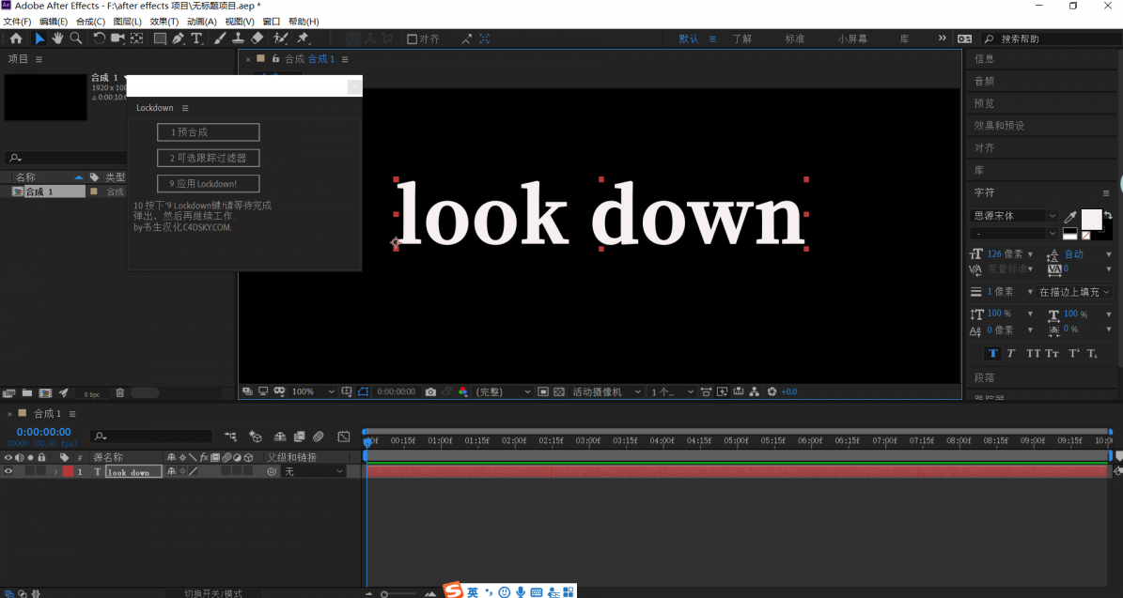Click the 8 bpc color depth button

coord(92,393)
